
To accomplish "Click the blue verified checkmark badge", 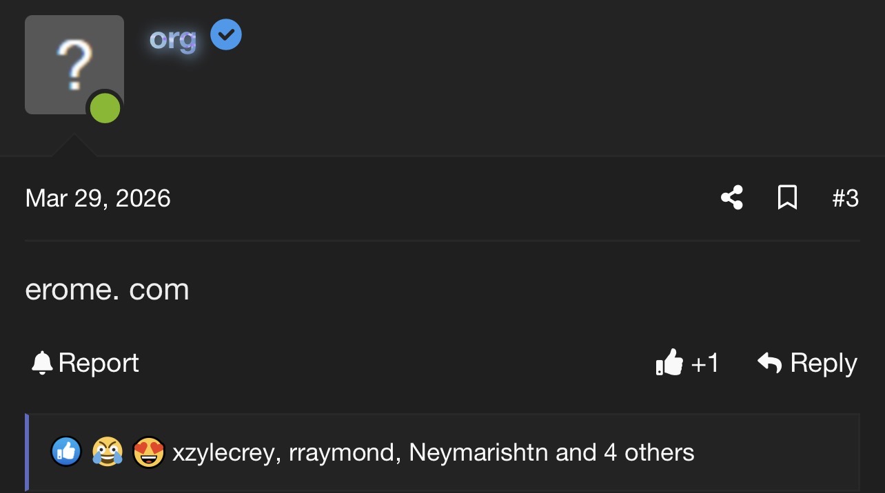I will [225, 35].
